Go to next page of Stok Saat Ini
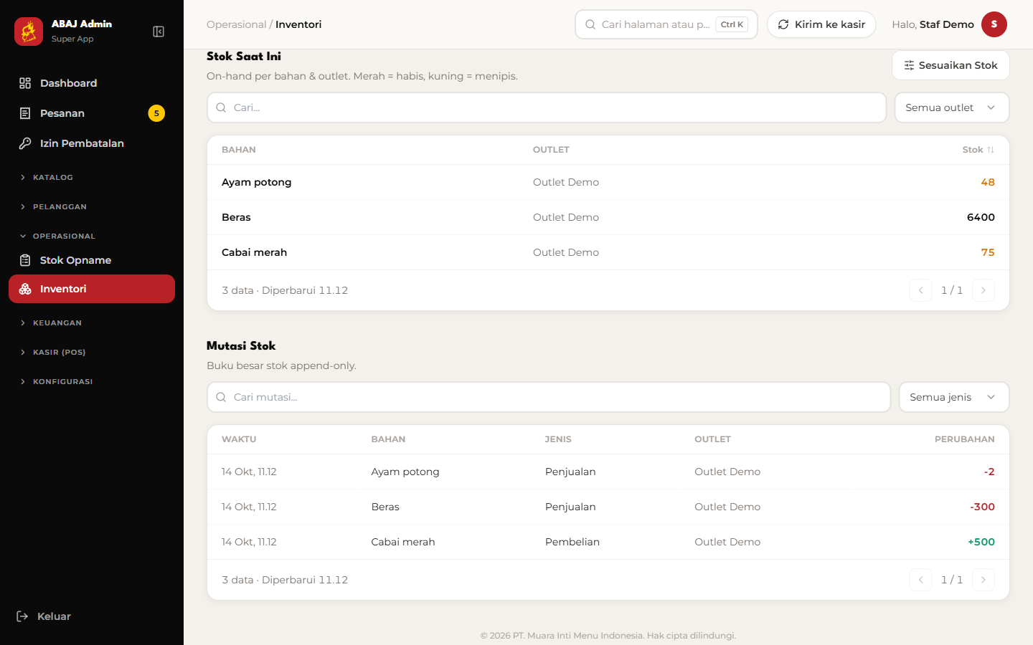The image size is (1033, 645). (x=984, y=290)
